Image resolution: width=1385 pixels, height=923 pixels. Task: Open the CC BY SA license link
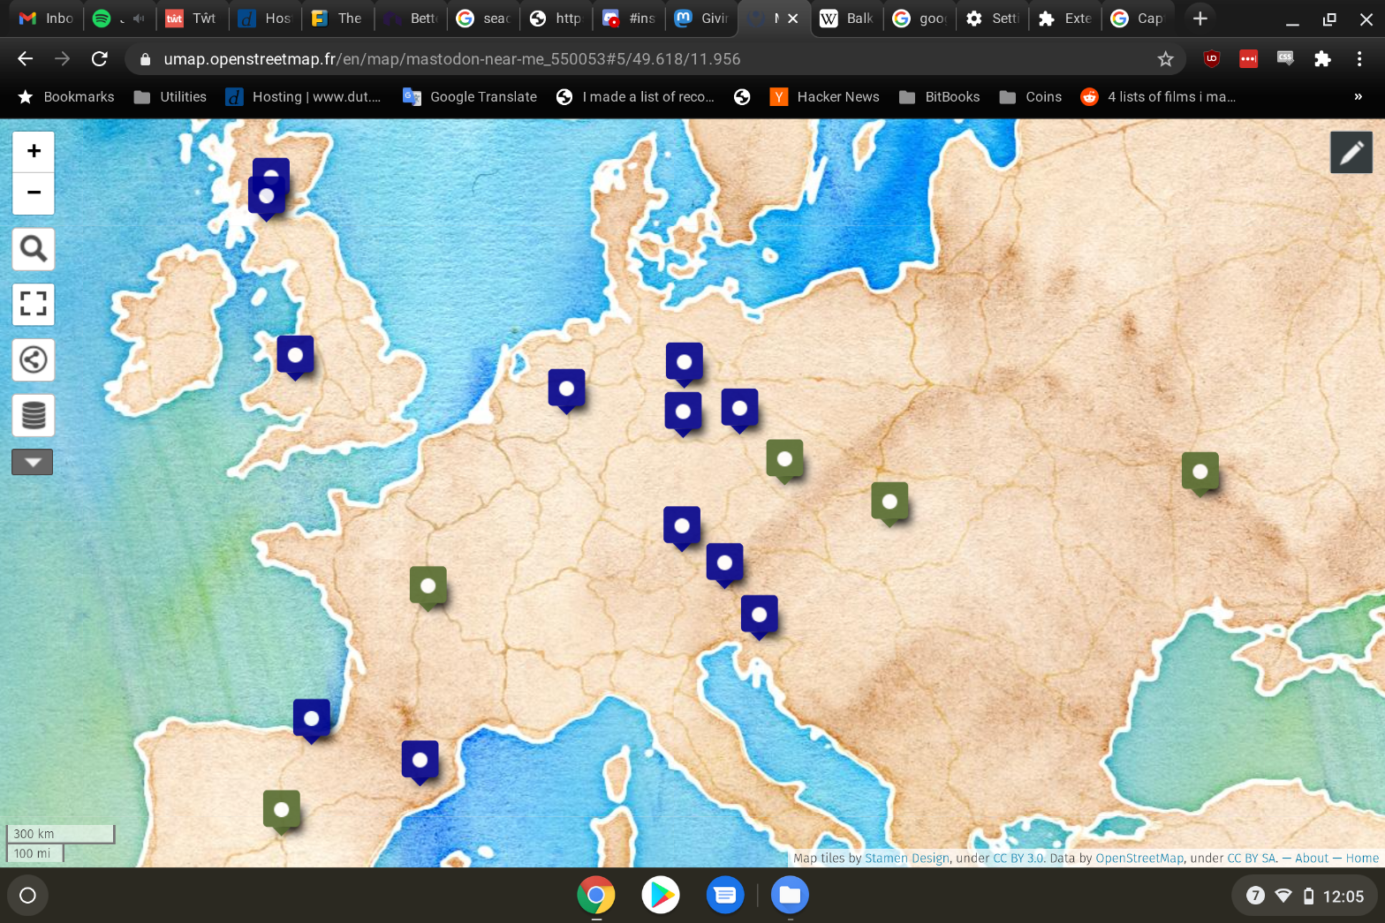(x=1252, y=858)
